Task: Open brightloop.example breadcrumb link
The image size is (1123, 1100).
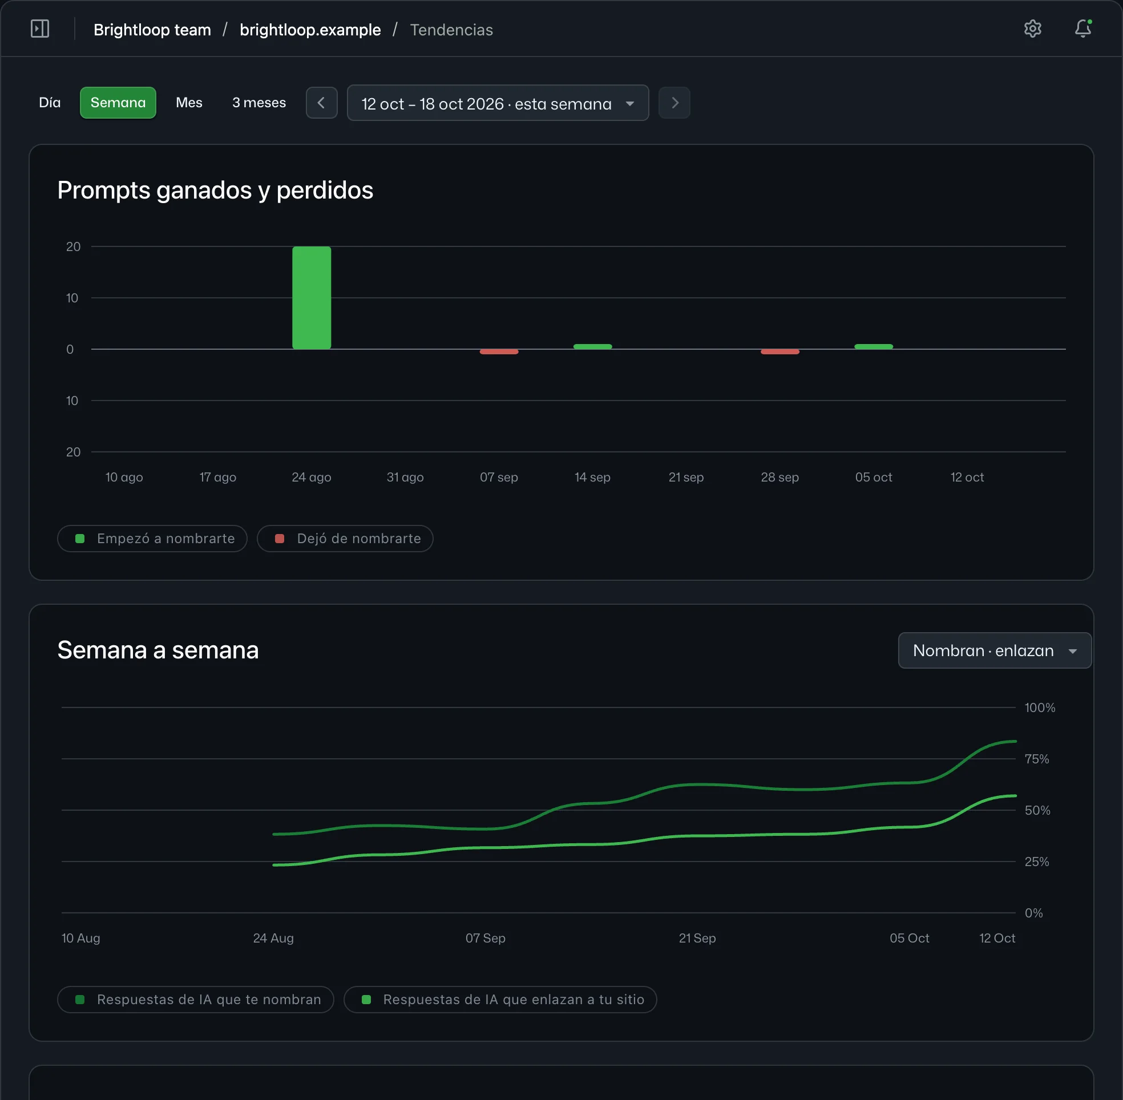Action: [310, 30]
